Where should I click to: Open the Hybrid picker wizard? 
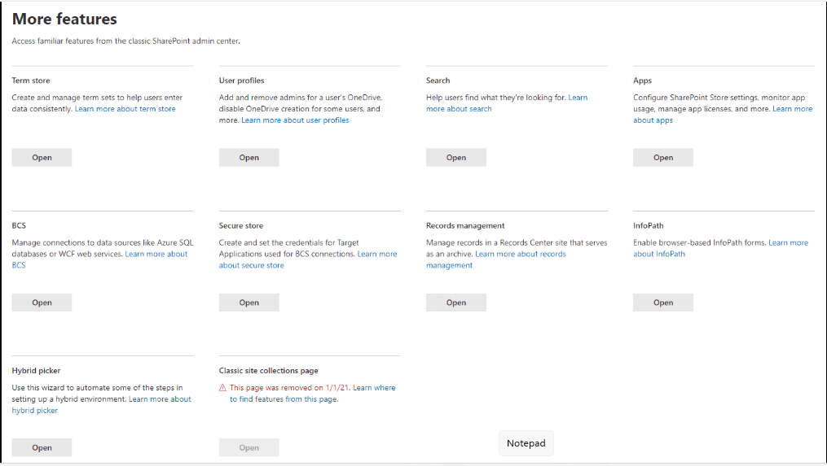click(x=42, y=447)
